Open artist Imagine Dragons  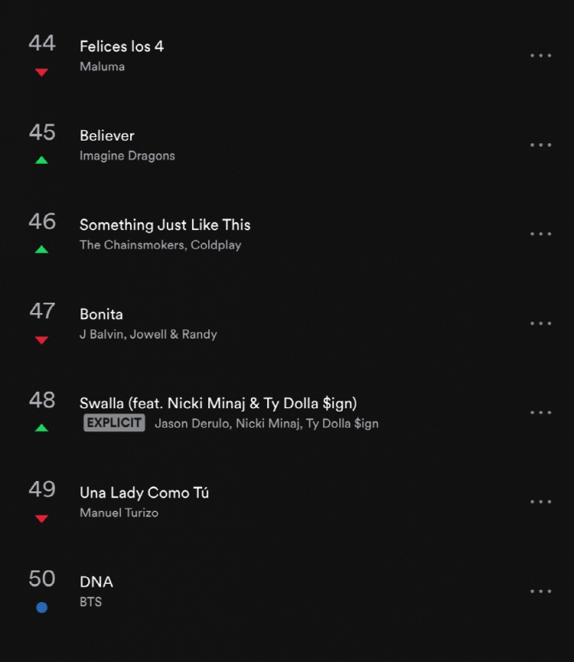point(127,156)
